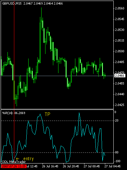Viewport: 127px width, 170px height.
Task: Click the 2.0545 price axis label
Action: coord(120,19)
